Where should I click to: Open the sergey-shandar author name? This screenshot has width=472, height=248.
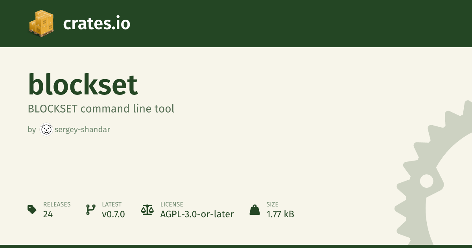(x=82, y=130)
